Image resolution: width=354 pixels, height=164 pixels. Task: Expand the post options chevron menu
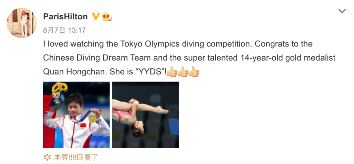point(342,11)
